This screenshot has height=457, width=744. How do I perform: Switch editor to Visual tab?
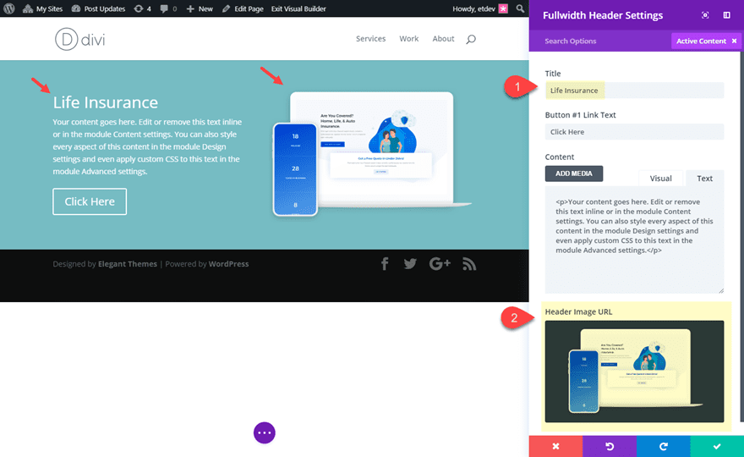click(x=660, y=178)
